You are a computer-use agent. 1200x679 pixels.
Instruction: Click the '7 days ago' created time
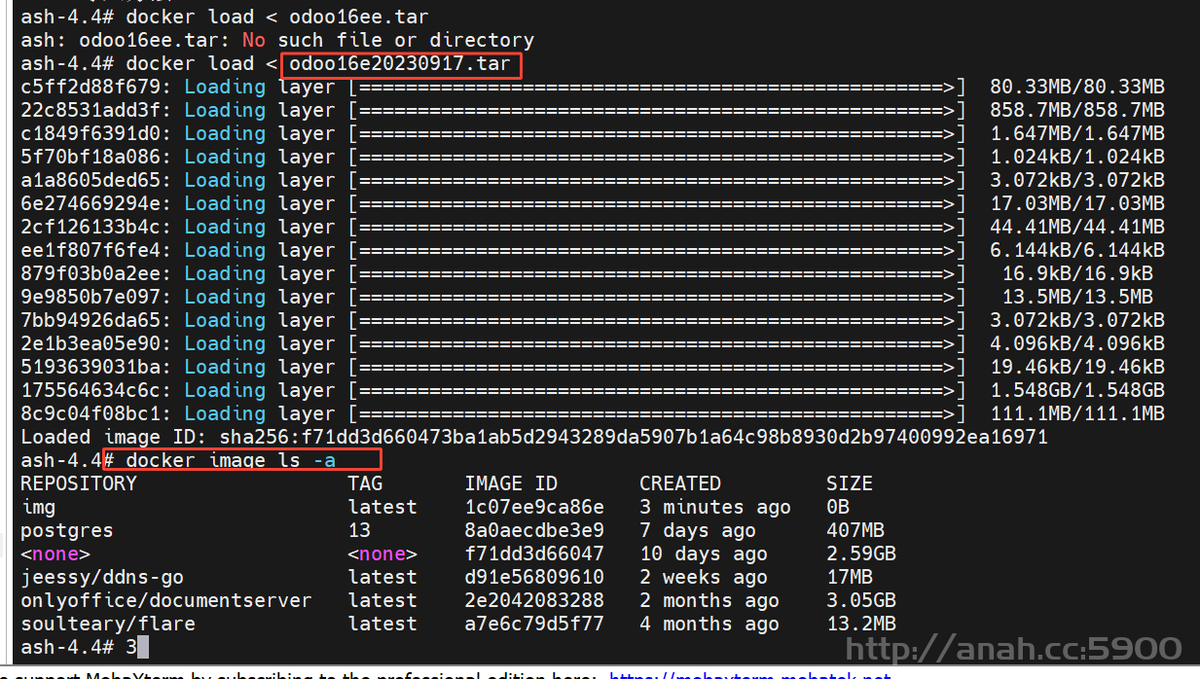coord(698,531)
